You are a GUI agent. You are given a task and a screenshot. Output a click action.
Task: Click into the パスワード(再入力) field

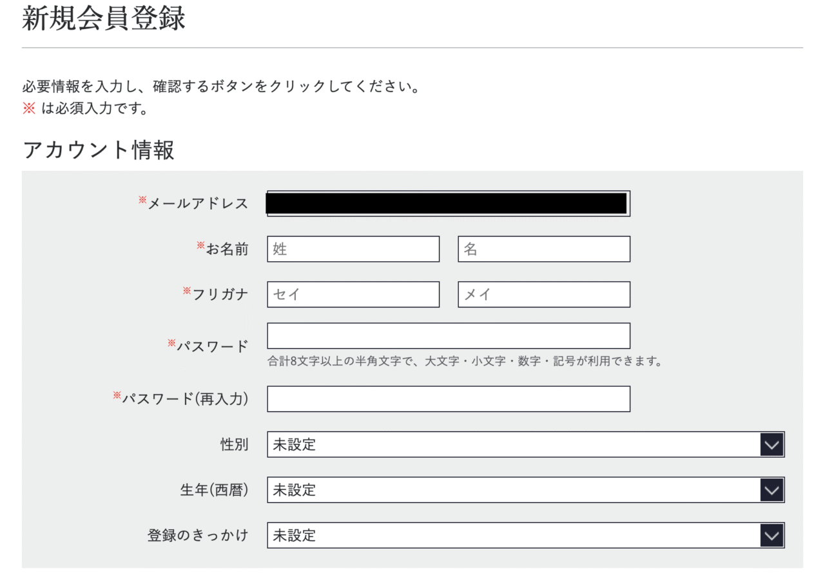tap(449, 399)
